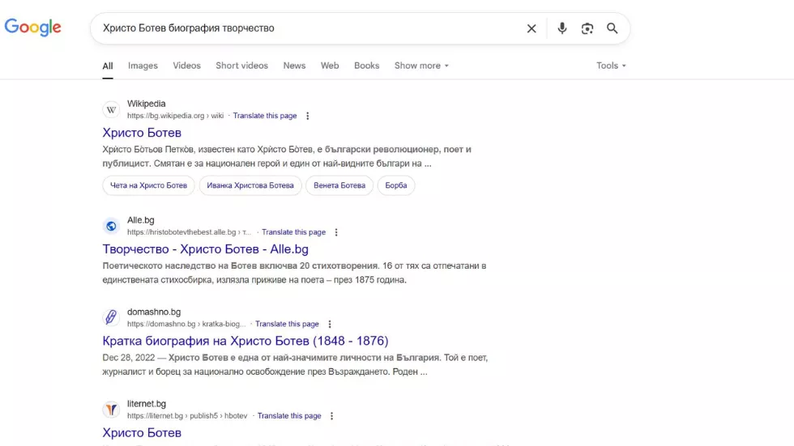Switch to the Images tab
The height and width of the screenshot is (446, 794).
click(x=143, y=66)
